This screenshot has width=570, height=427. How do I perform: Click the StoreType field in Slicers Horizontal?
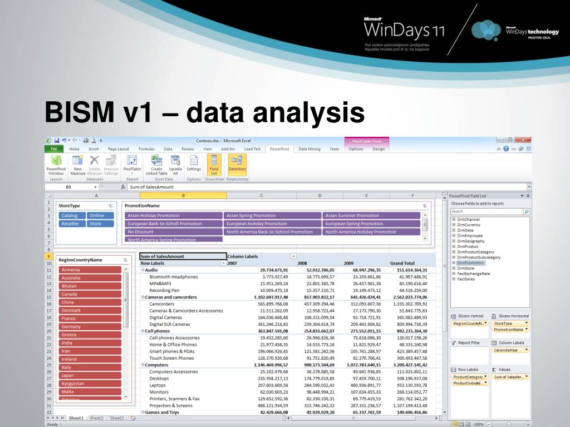point(510,324)
